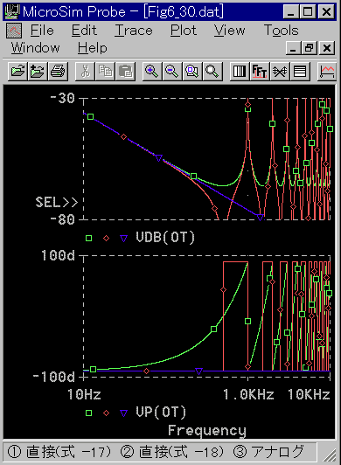Image resolution: width=341 pixels, height=465 pixels.
Task: Click green square symbol of VDB(OT) legend
Action: (x=88, y=238)
